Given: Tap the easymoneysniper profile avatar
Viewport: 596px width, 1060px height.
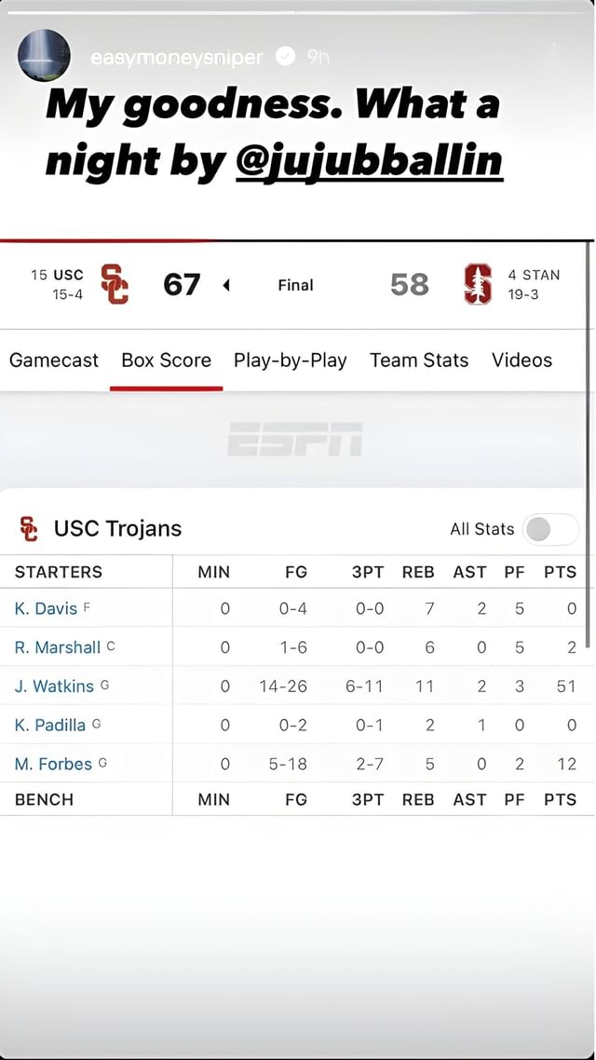Looking at the screenshot, I should 44,56.
